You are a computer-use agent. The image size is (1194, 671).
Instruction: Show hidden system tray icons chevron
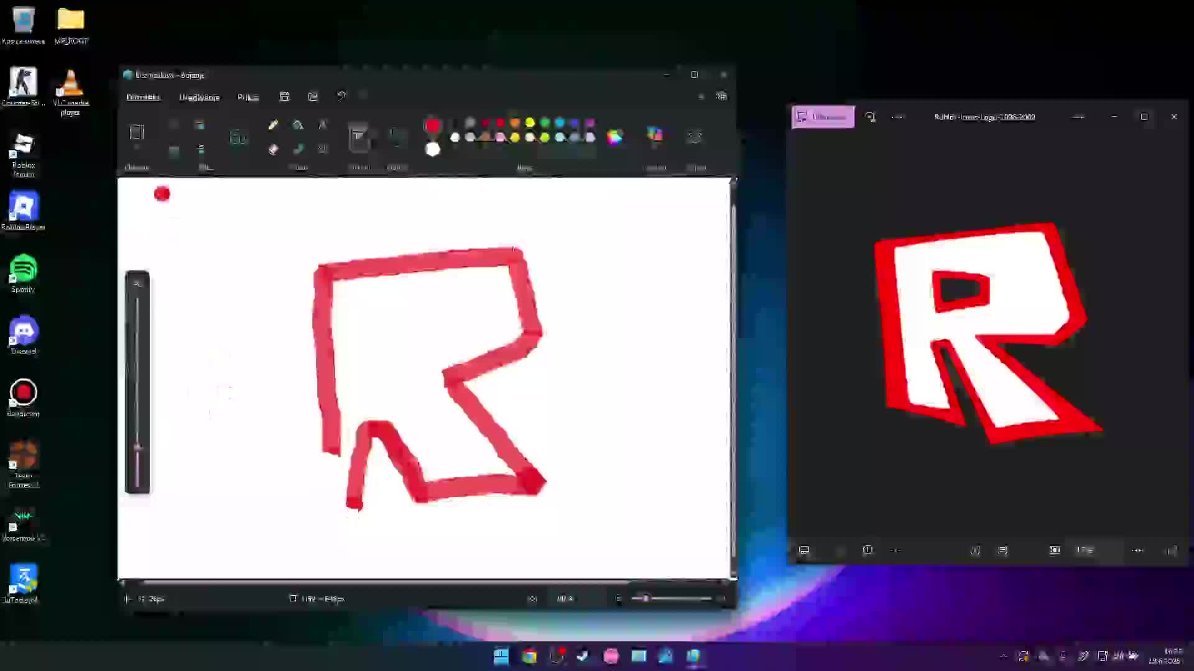point(1003,655)
